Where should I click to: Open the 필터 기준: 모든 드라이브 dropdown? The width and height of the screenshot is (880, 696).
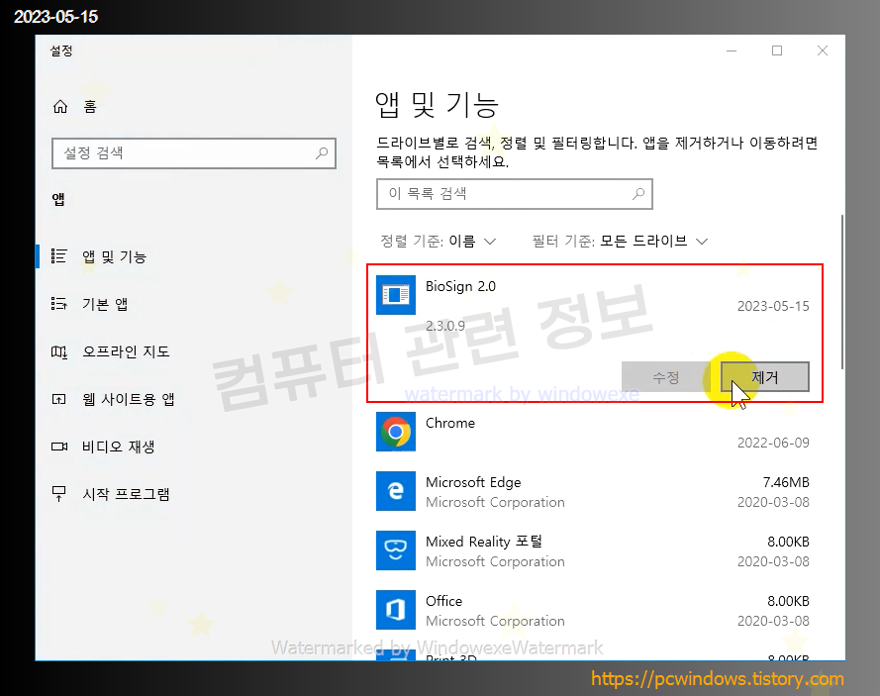click(620, 242)
